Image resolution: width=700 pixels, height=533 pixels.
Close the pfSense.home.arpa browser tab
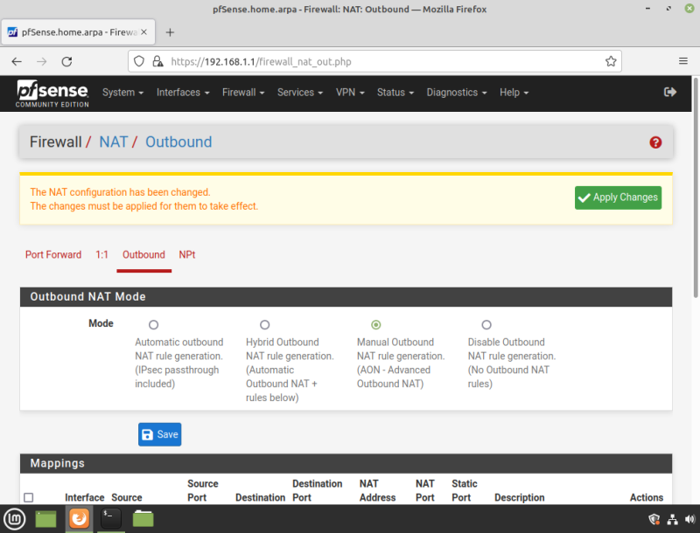coord(143,32)
